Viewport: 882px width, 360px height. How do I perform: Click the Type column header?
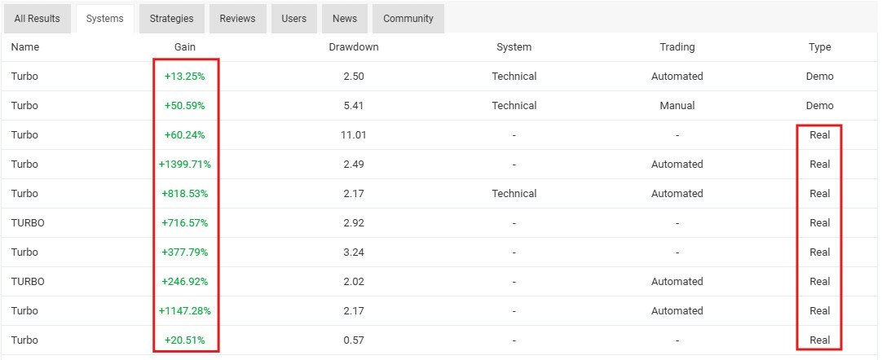click(x=819, y=47)
